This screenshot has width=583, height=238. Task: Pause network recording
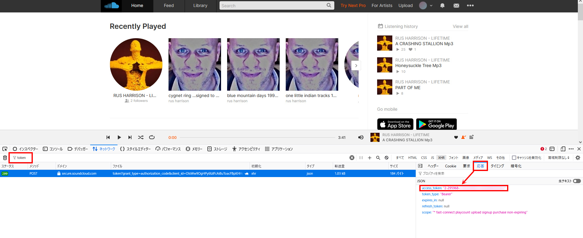pos(361,158)
